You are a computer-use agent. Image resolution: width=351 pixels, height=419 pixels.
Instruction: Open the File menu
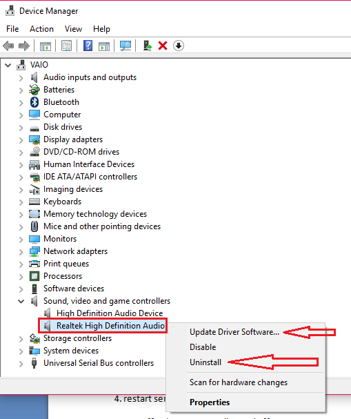pos(12,29)
